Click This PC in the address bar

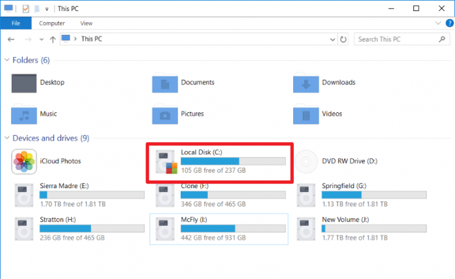pyautogui.click(x=92, y=39)
